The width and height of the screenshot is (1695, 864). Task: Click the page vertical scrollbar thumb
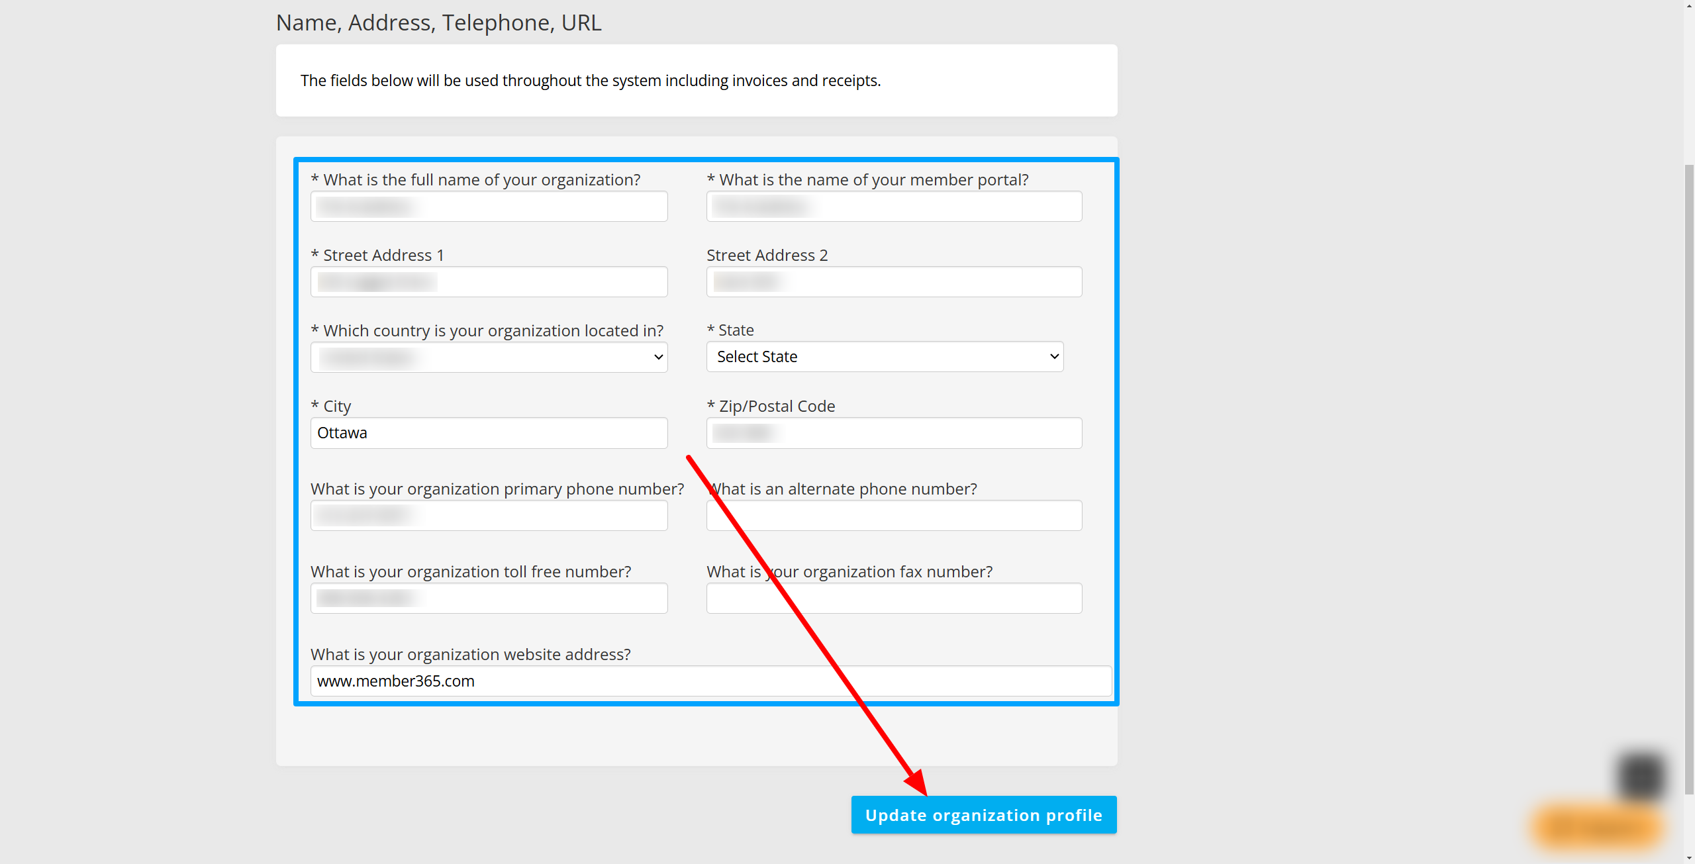click(1689, 479)
